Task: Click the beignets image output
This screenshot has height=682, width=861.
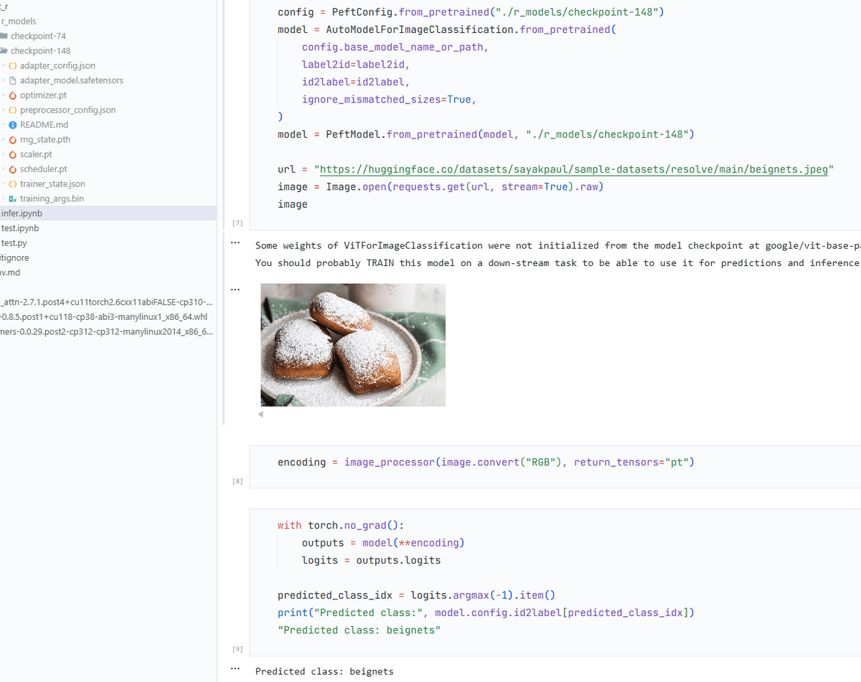Action: (x=352, y=345)
